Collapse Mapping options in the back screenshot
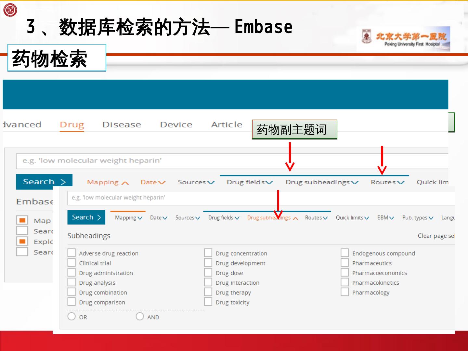 tap(108, 182)
